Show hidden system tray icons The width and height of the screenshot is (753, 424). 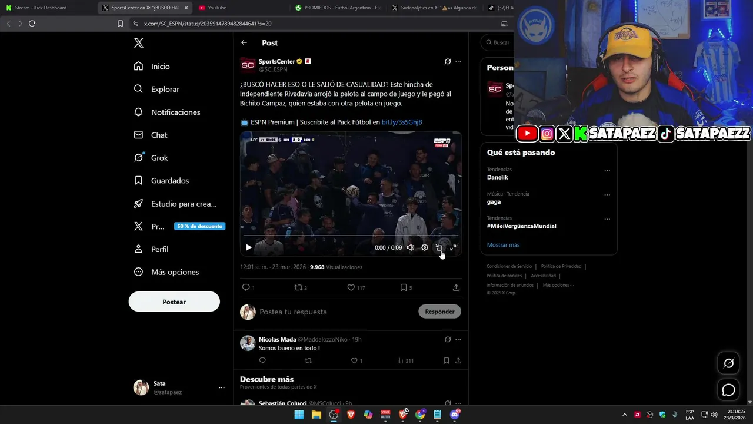click(x=625, y=415)
